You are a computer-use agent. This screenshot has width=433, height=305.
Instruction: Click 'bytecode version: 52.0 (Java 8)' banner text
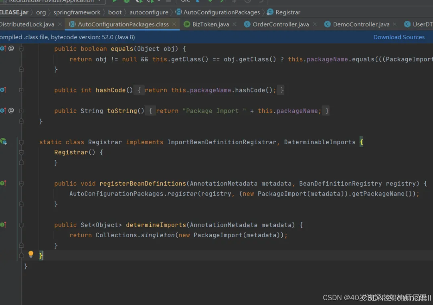coord(93,37)
